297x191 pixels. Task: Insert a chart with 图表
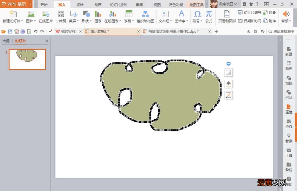point(98,17)
